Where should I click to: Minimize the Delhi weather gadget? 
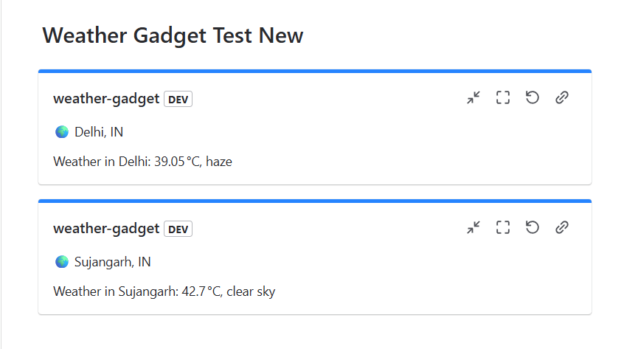click(x=474, y=97)
